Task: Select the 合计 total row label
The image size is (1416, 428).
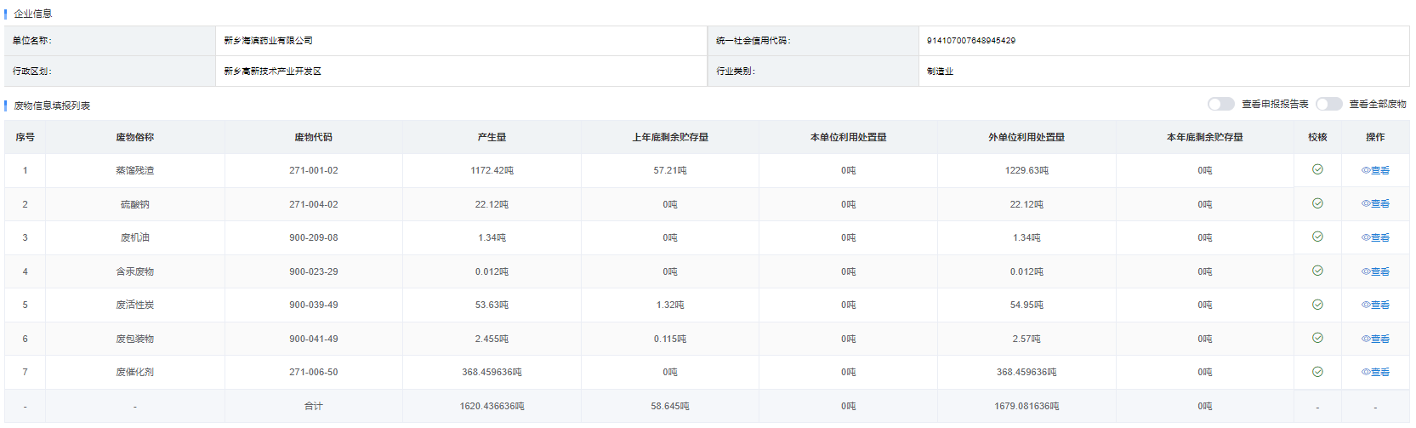Action: tap(313, 406)
